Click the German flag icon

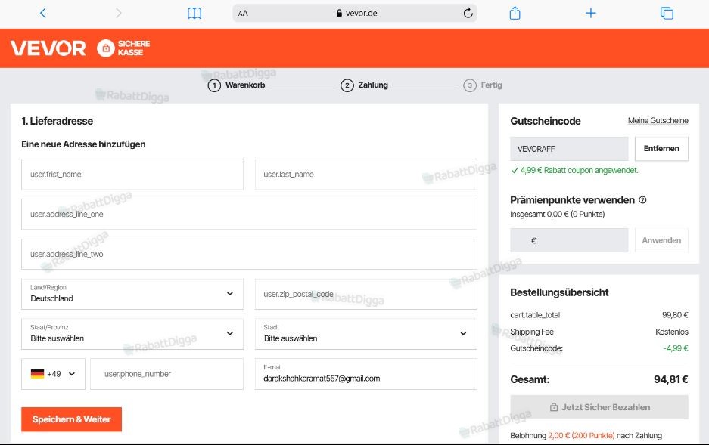tap(37, 374)
